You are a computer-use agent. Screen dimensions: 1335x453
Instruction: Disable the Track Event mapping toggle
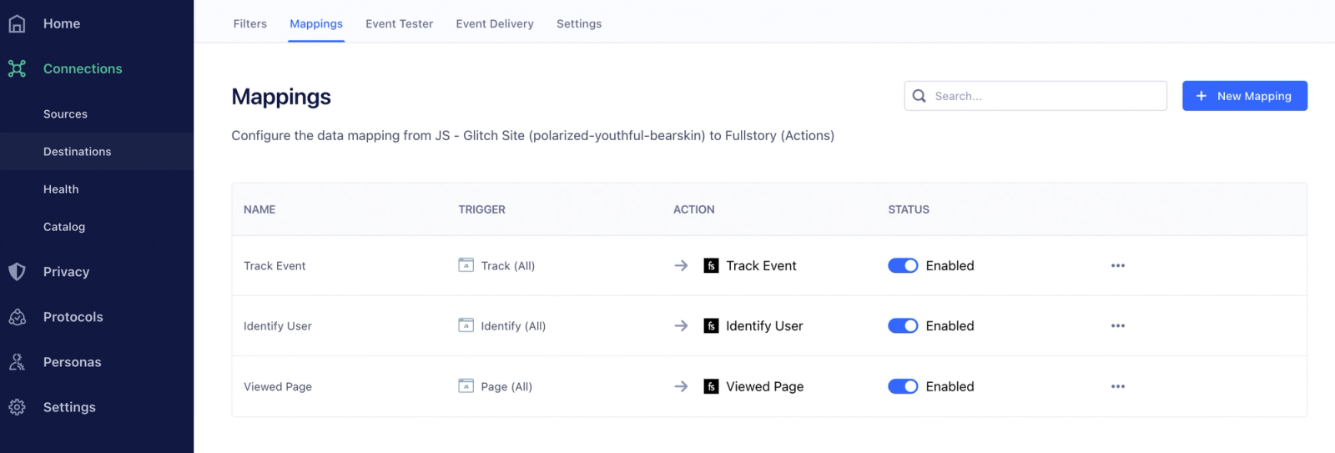(903, 265)
